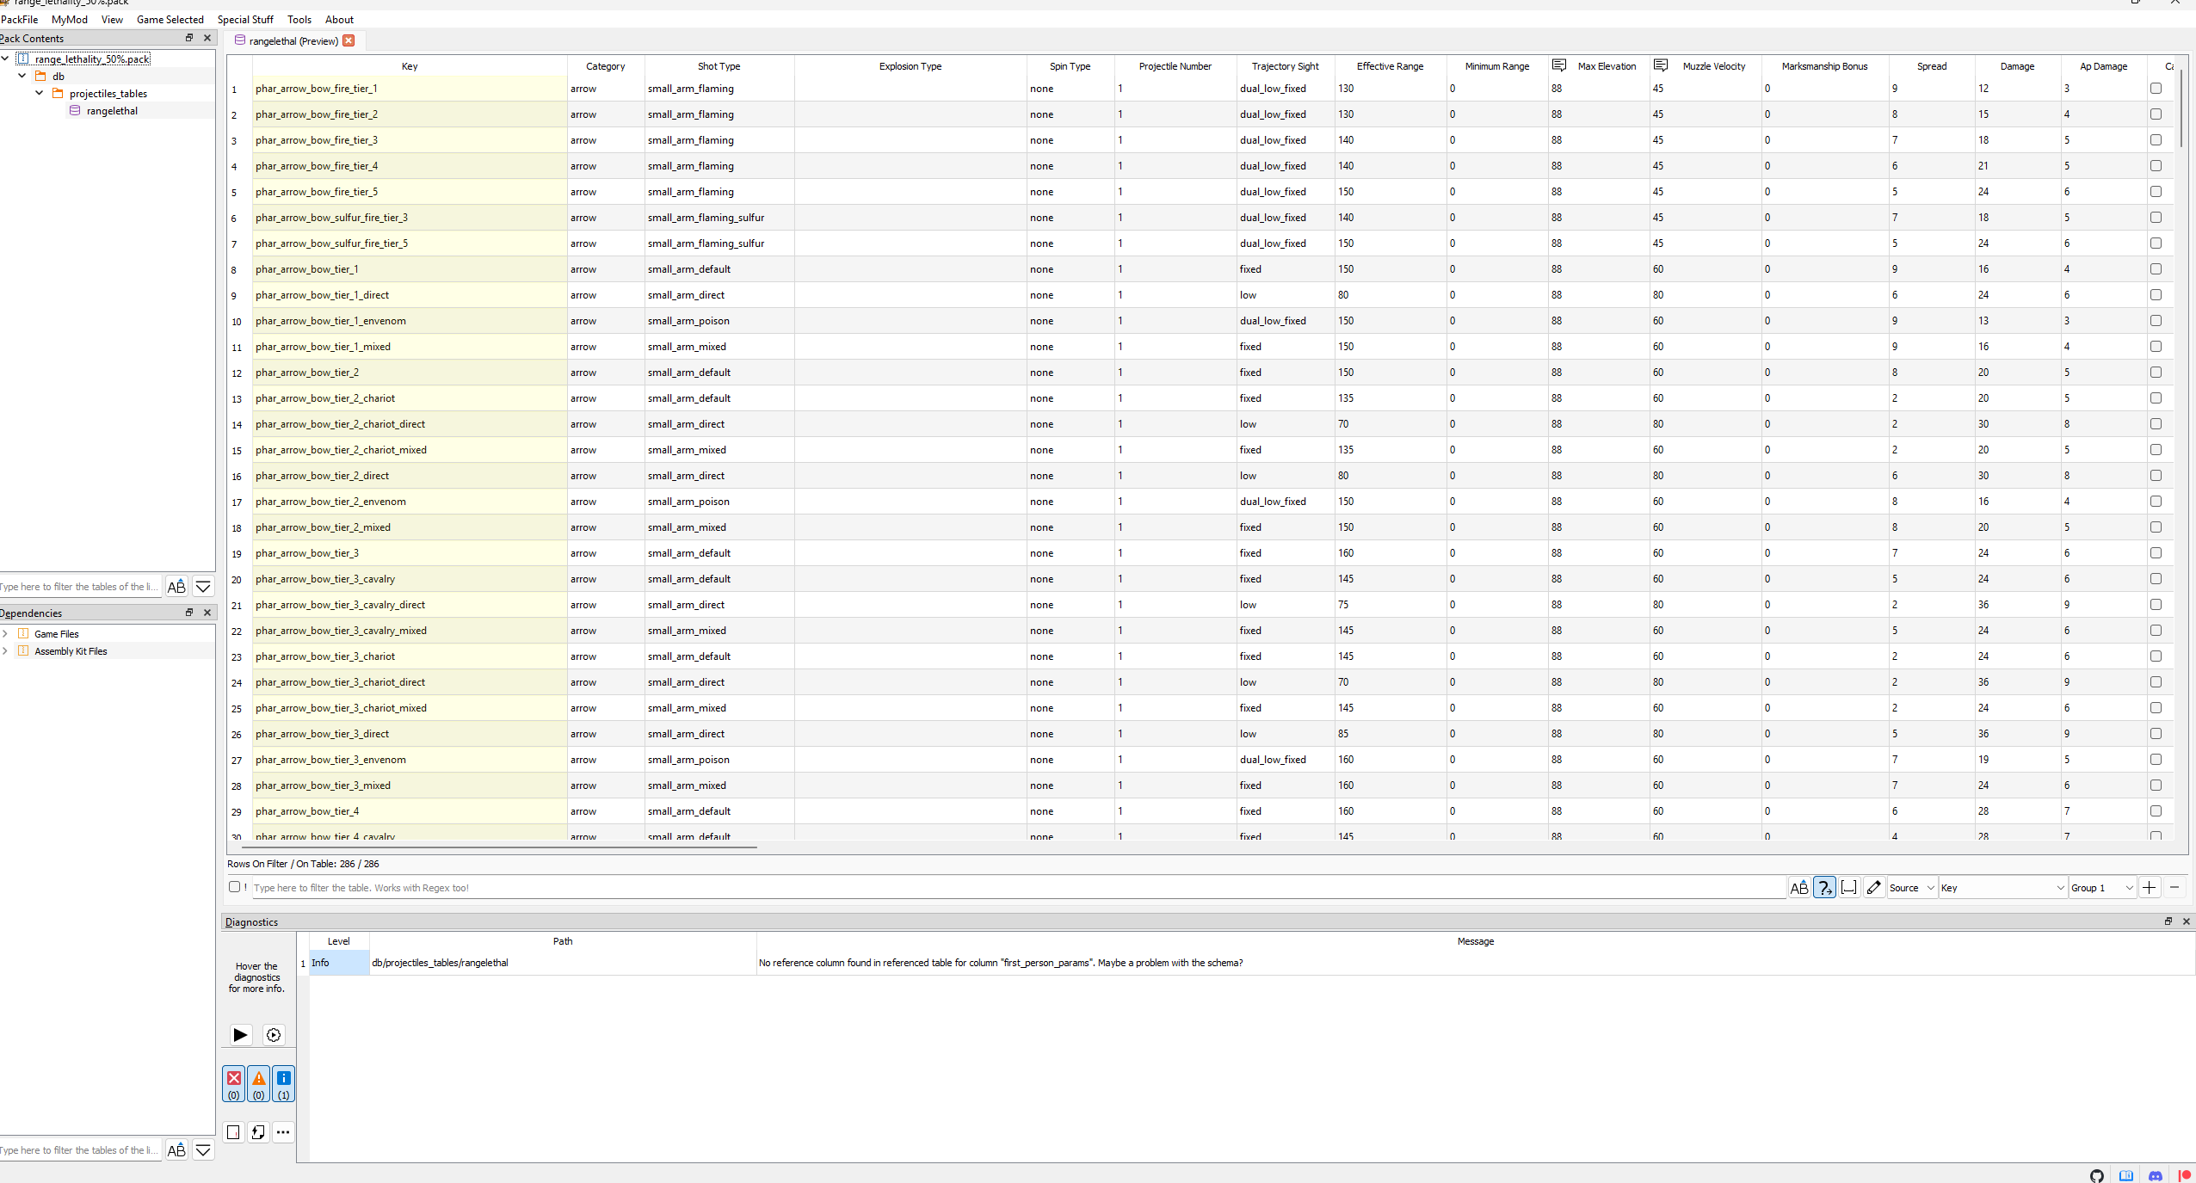
Task: Toggle the warning diagnostics filter (orange triangle)
Action: coord(259,1083)
